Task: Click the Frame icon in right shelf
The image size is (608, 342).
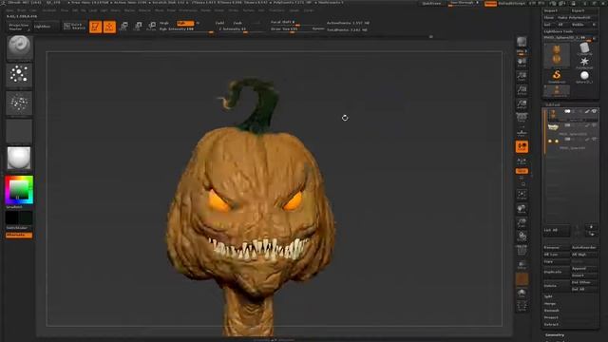Action: [x=522, y=195]
